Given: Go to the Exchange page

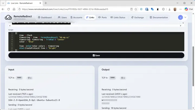Looking at the screenshot, I should pos(137,17).
